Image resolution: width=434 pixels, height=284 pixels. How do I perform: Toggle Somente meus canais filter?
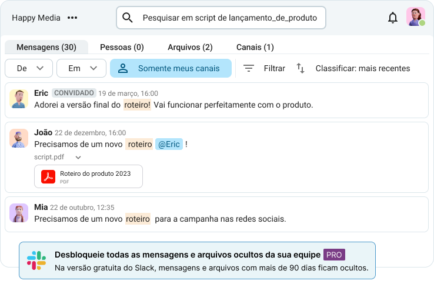[171, 68]
